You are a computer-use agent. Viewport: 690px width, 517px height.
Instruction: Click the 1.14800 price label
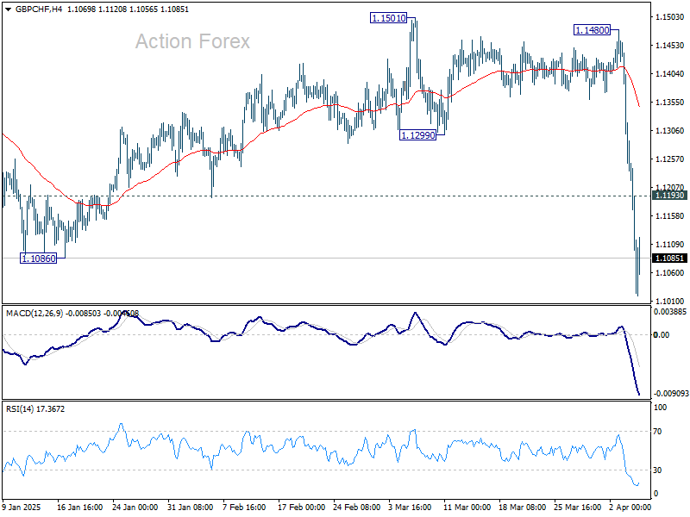(593, 30)
